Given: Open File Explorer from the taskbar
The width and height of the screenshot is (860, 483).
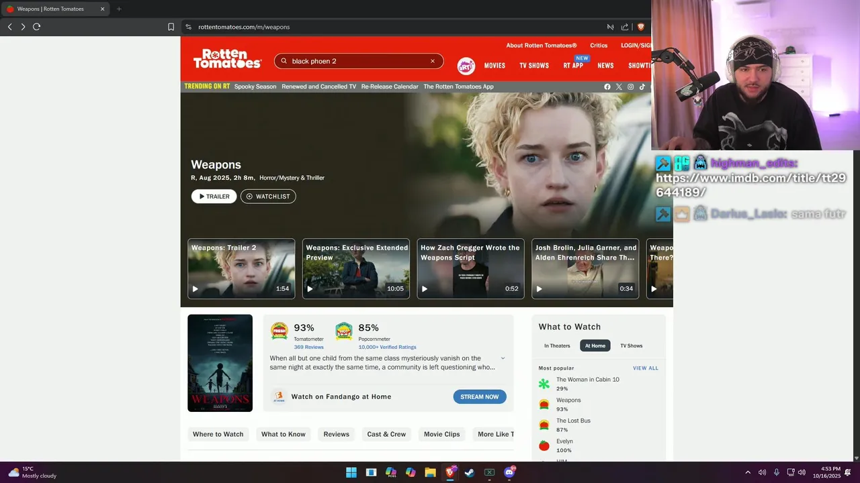Looking at the screenshot, I should (x=430, y=472).
